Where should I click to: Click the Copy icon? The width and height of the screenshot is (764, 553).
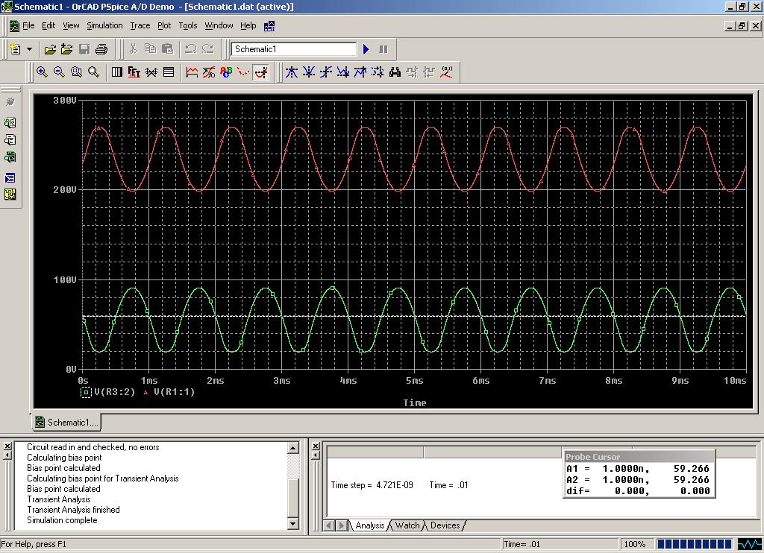(150, 48)
